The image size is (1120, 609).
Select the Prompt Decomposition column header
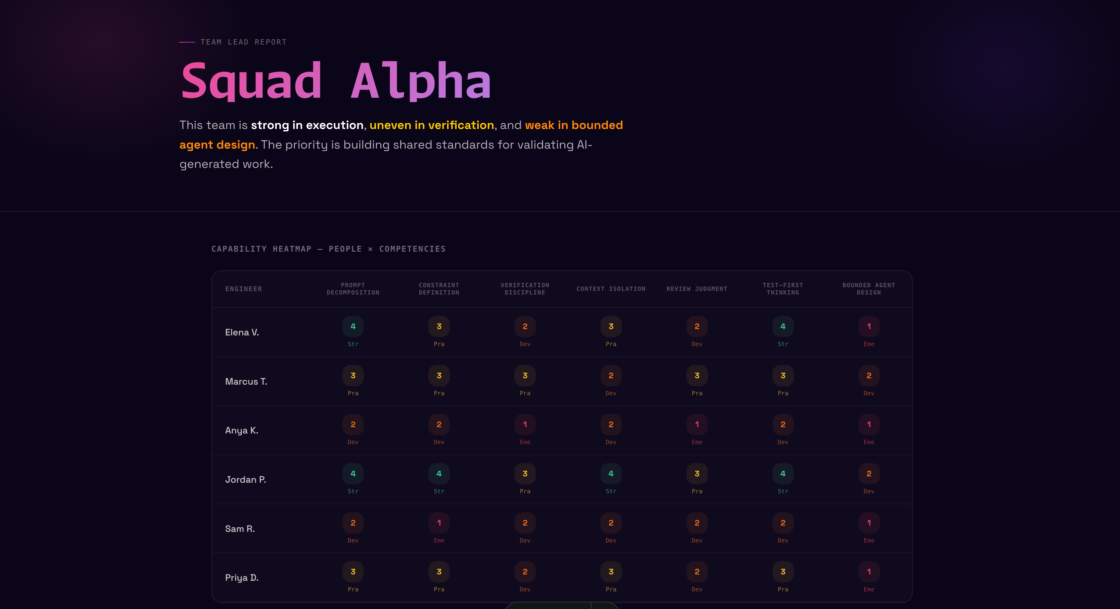353,289
